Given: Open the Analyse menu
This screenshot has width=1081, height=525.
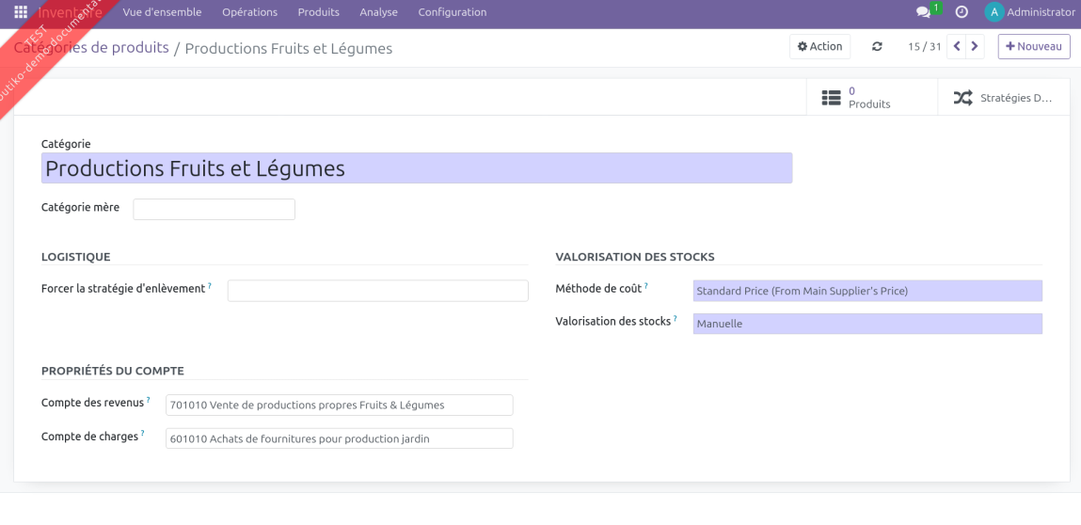Looking at the screenshot, I should click(x=378, y=12).
